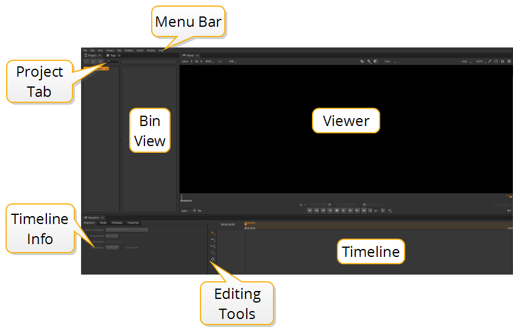The width and height of the screenshot is (513, 333).
Task: Click the Viewer's A/B wipe compare icon
Action: [376, 61]
